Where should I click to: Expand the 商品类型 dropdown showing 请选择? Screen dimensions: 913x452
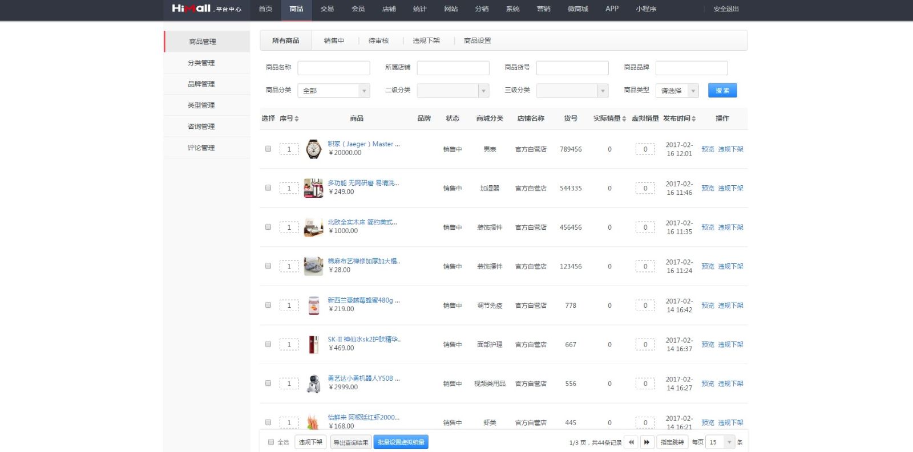677,91
